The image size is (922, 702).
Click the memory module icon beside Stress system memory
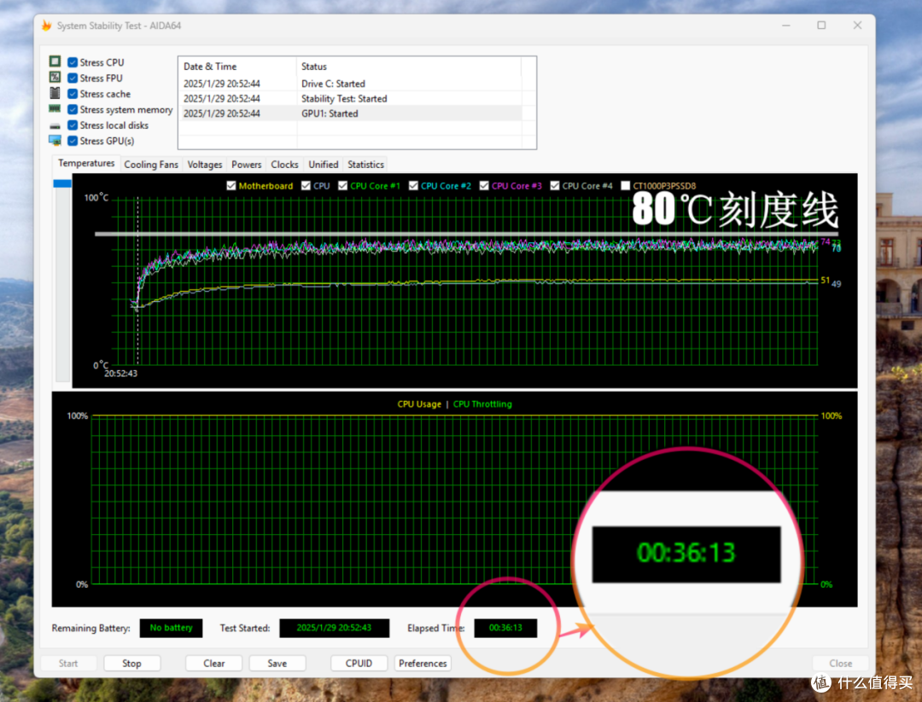[55, 108]
